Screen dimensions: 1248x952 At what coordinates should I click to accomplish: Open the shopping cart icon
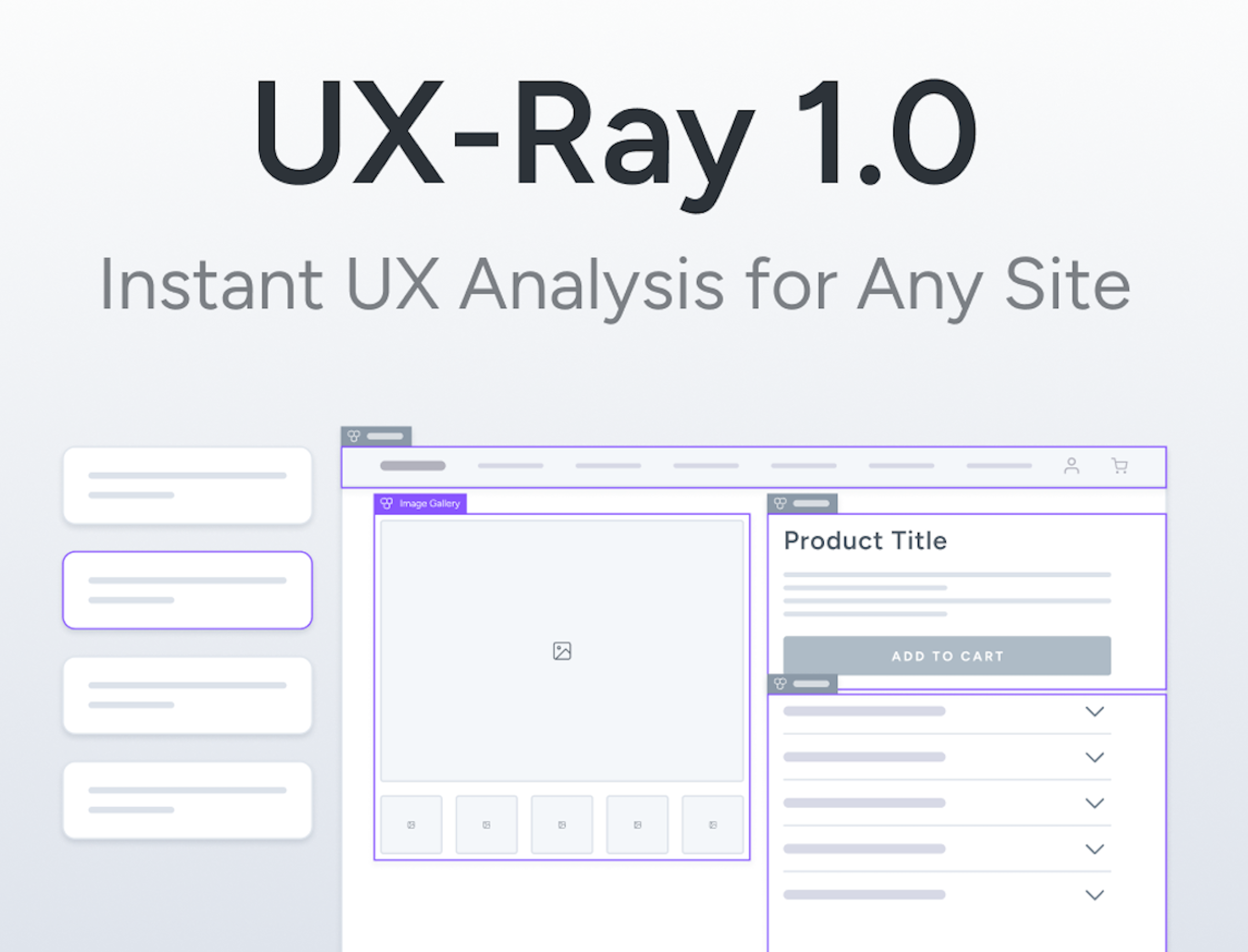click(x=1119, y=466)
